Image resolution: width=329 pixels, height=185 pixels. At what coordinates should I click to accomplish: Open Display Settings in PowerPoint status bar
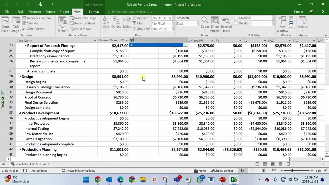point(222,171)
